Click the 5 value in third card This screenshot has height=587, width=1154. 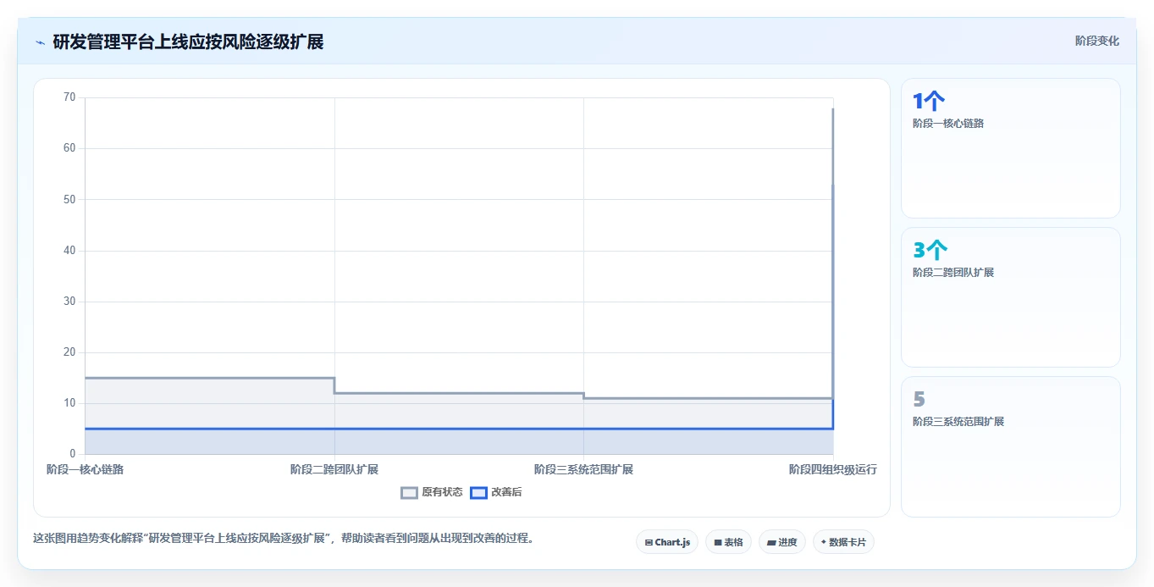919,400
